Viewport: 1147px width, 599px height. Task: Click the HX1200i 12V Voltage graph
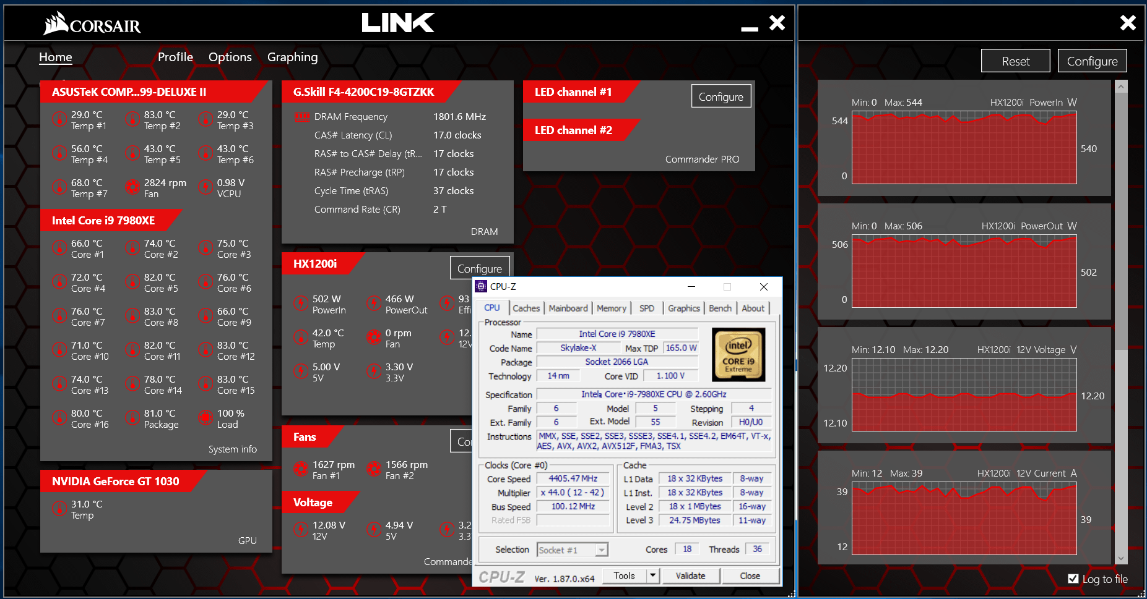(x=964, y=394)
